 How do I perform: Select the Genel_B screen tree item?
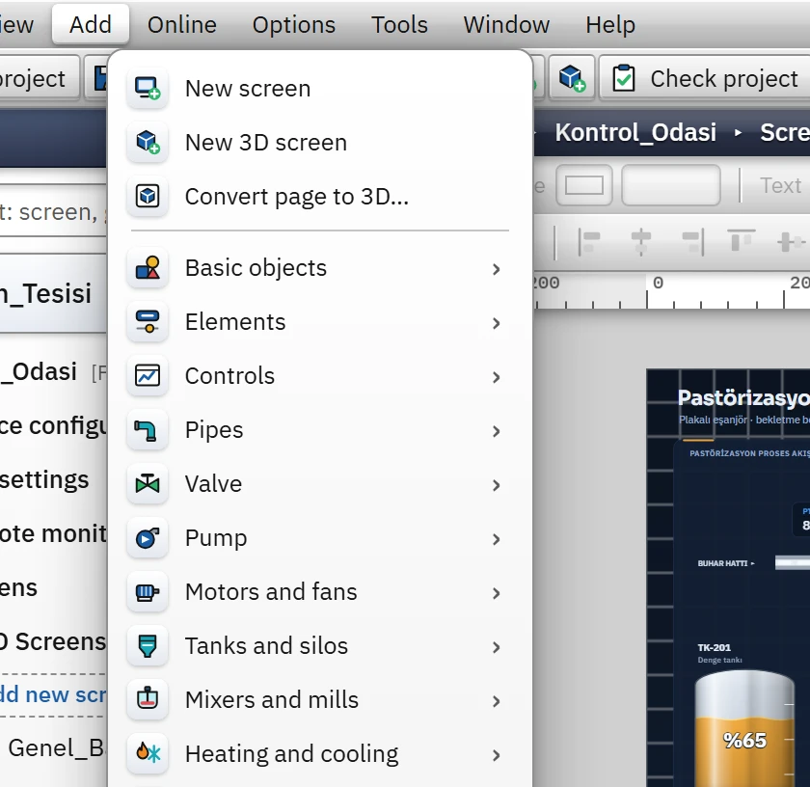pyautogui.click(x=57, y=748)
